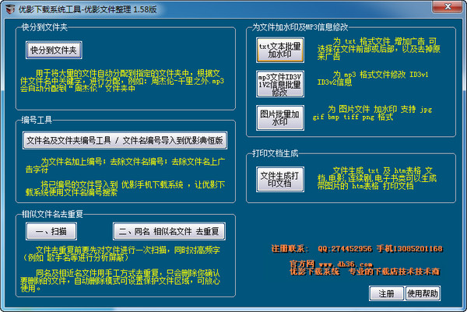Click the 打印文档生成 group label
Image resolution: width=467 pixels, height=312 pixels.
pyautogui.click(x=275, y=153)
